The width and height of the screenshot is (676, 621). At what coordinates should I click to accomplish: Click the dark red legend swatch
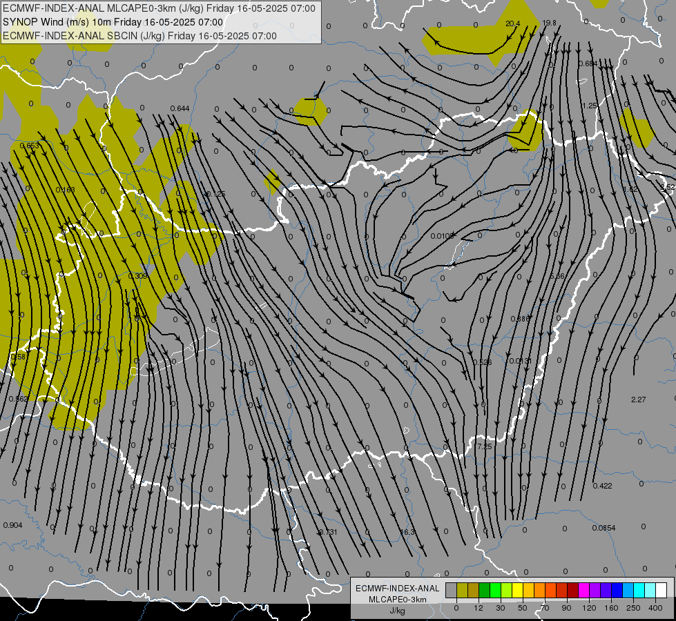pyautogui.click(x=573, y=590)
